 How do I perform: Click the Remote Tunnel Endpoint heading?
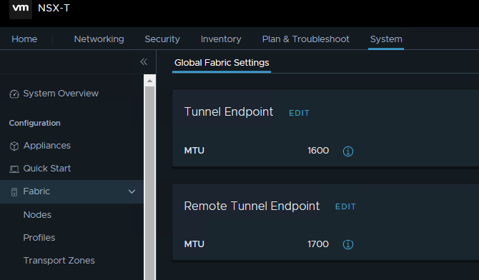[x=252, y=206]
